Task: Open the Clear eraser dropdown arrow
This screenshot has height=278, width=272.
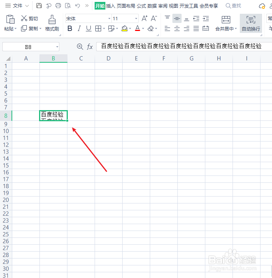Action: [x=156, y=29]
